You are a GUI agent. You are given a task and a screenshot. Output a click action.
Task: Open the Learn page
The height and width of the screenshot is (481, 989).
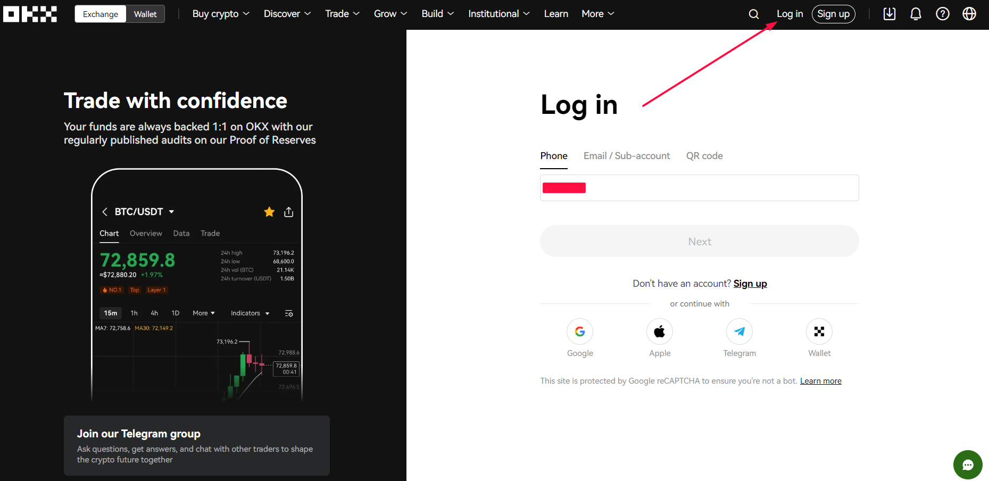pos(556,14)
